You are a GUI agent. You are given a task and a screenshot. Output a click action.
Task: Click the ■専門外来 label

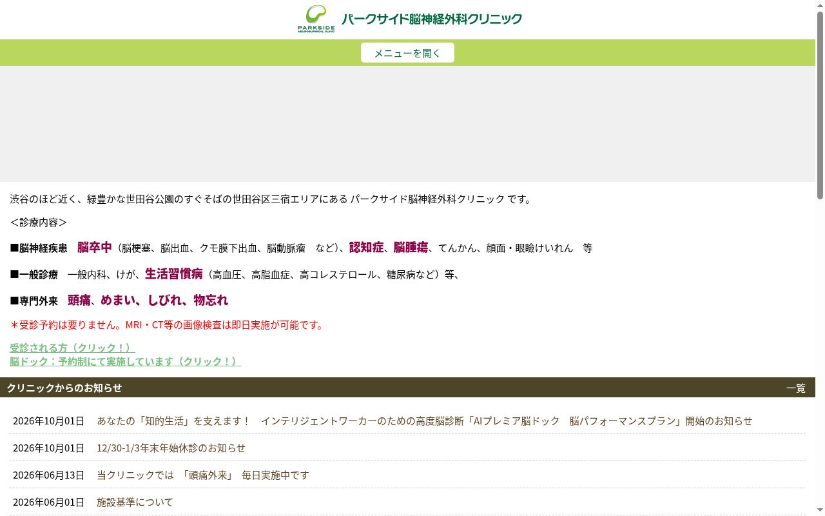point(34,301)
